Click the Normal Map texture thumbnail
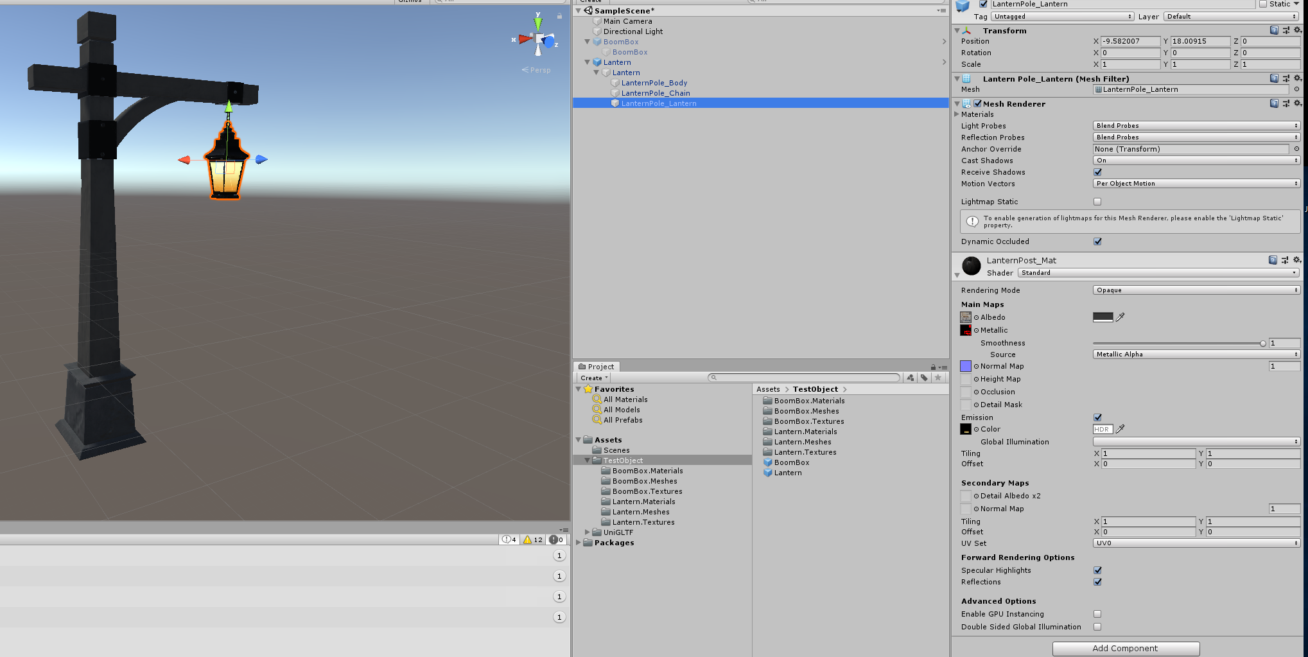1308x657 pixels. point(966,366)
